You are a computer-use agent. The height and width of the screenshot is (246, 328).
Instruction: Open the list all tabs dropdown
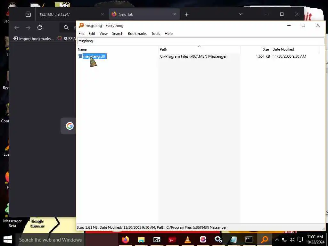click(241, 14)
